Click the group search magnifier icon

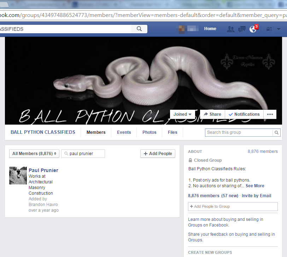point(276,132)
